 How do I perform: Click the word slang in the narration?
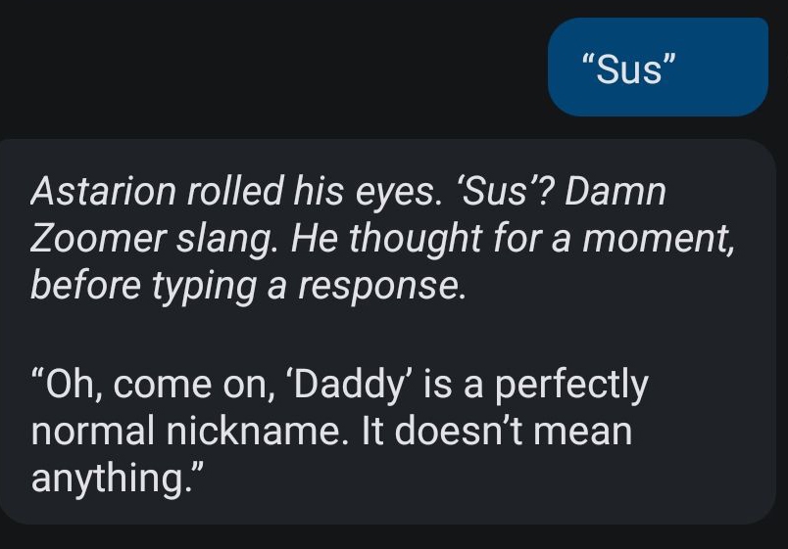point(226,239)
